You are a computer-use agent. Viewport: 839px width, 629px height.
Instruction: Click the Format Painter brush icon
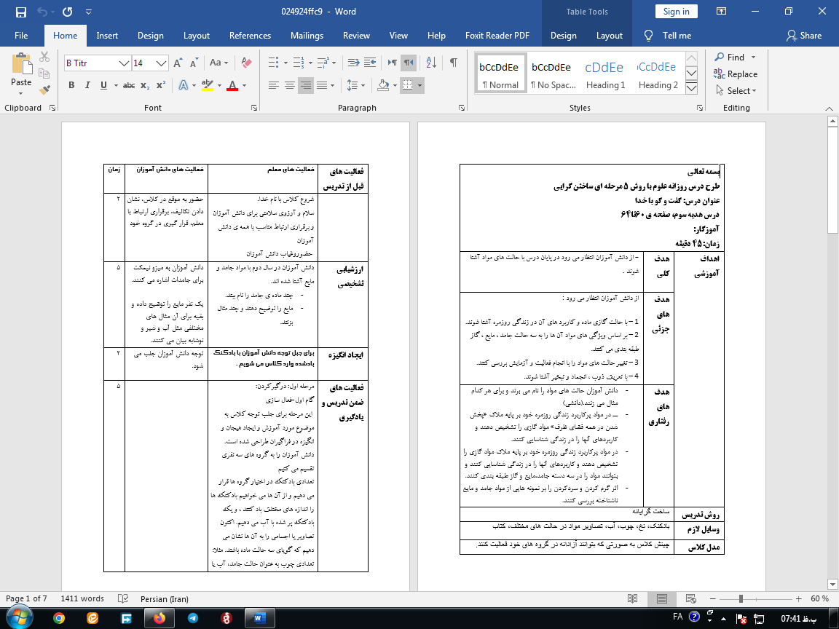45,90
